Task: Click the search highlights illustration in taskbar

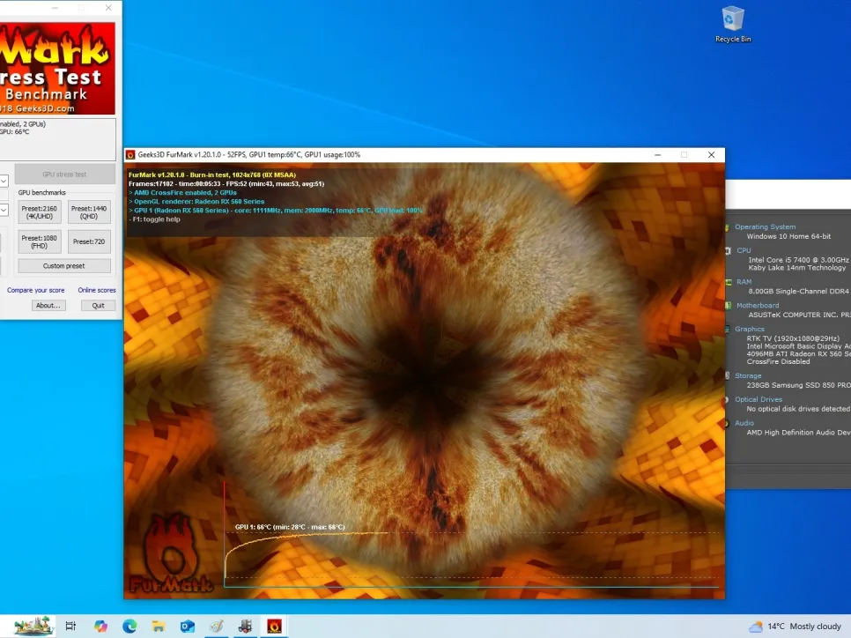Action: (x=33, y=626)
